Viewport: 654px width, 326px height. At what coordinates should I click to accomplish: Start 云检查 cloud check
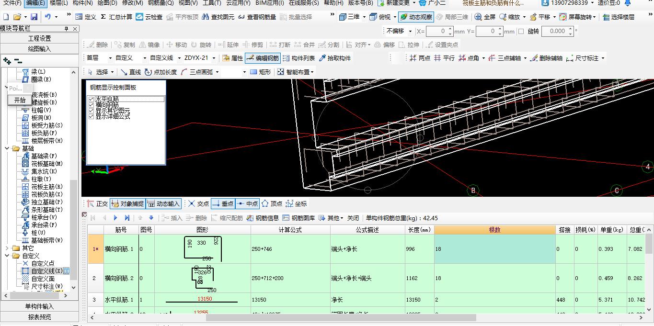click(149, 17)
